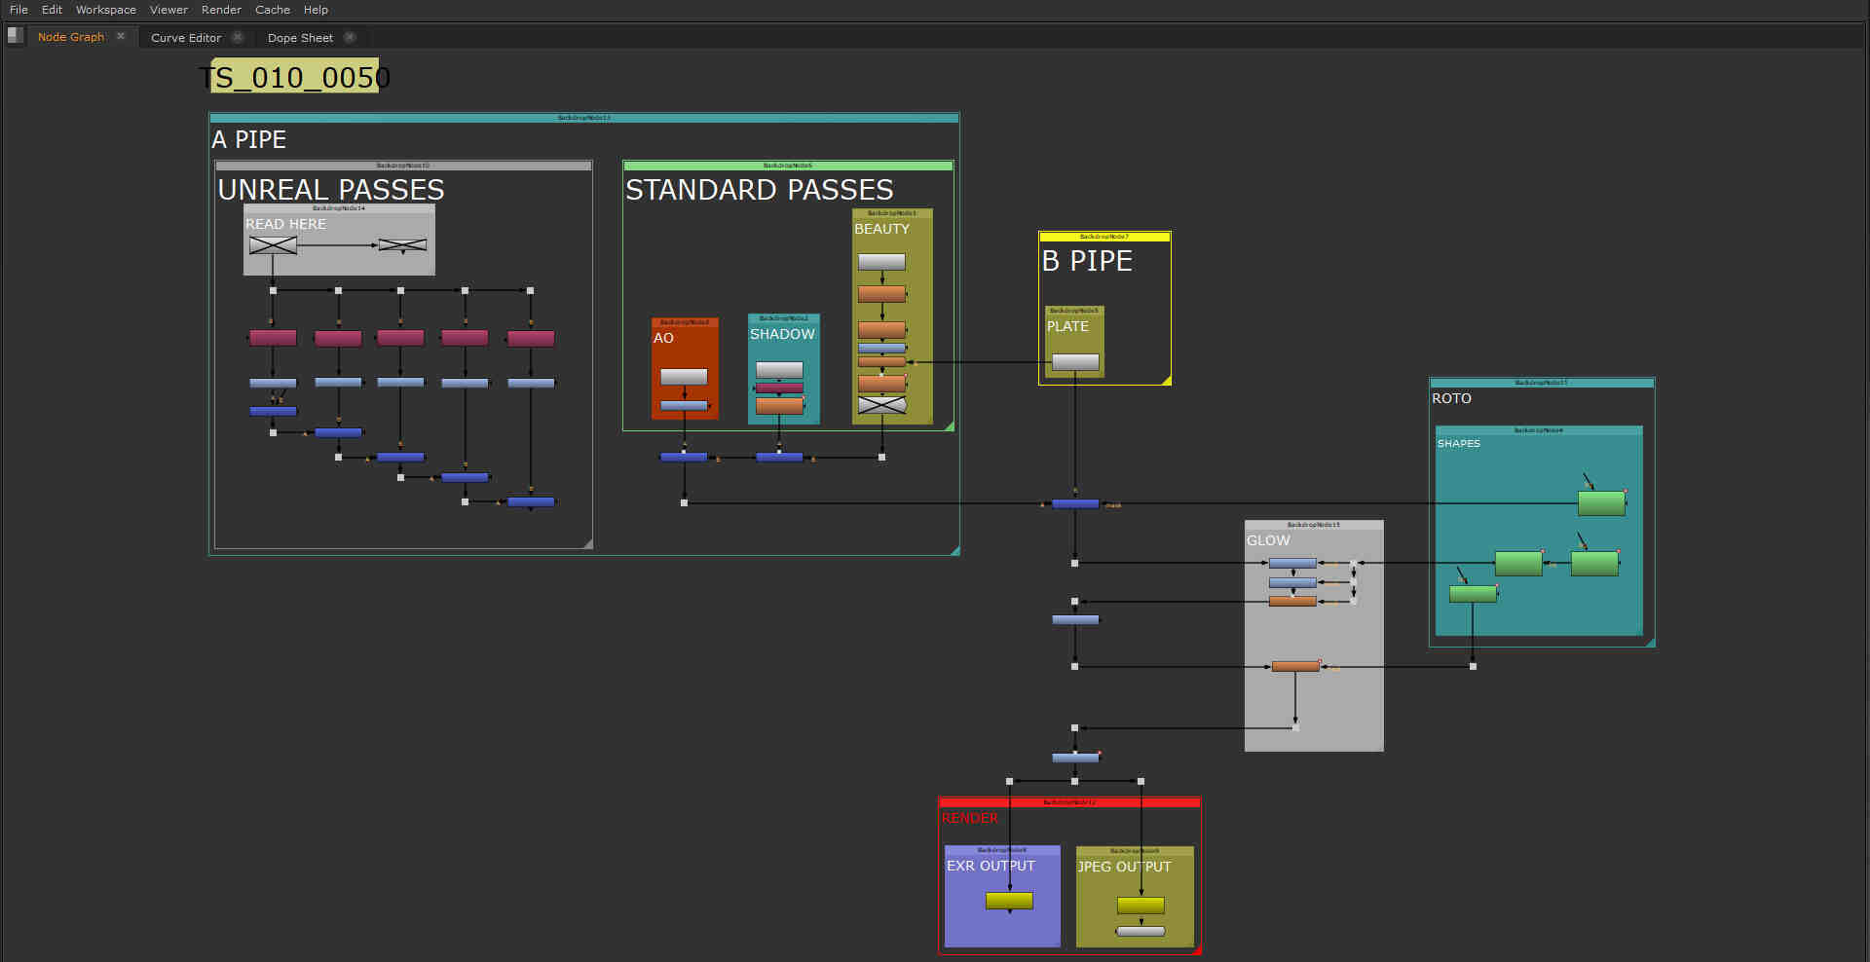Select the yellow Write node in EXR OUTPUT
Screen dimensions: 1870x962
pos(1009,901)
